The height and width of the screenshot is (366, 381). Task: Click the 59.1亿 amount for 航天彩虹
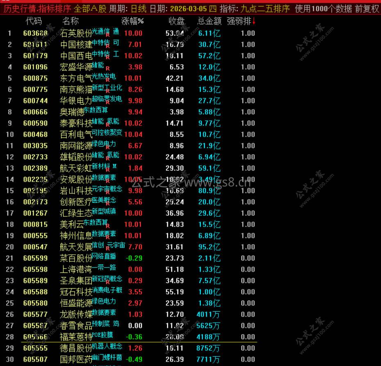coord(209,168)
